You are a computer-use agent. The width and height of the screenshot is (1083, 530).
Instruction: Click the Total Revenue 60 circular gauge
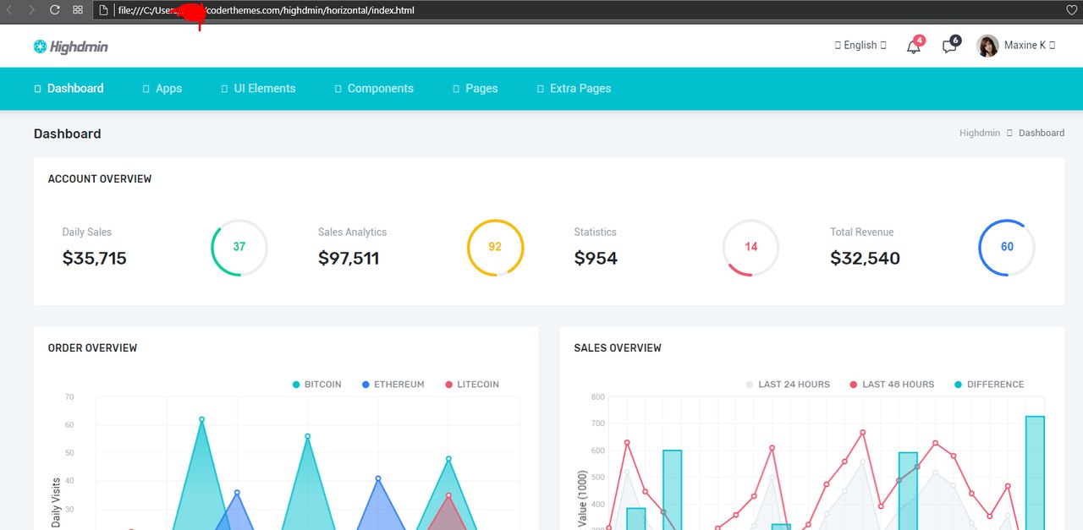1007,248
